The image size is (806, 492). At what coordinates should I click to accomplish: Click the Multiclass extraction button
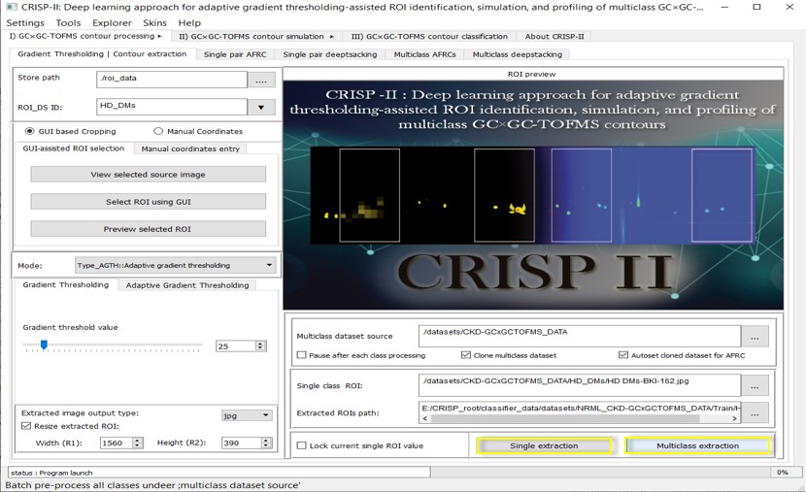pyautogui.click(x=697, y=445)
